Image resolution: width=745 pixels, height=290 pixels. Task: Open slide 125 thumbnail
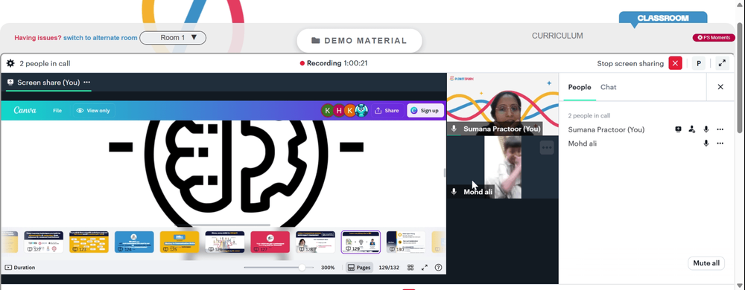coord(179,242)
